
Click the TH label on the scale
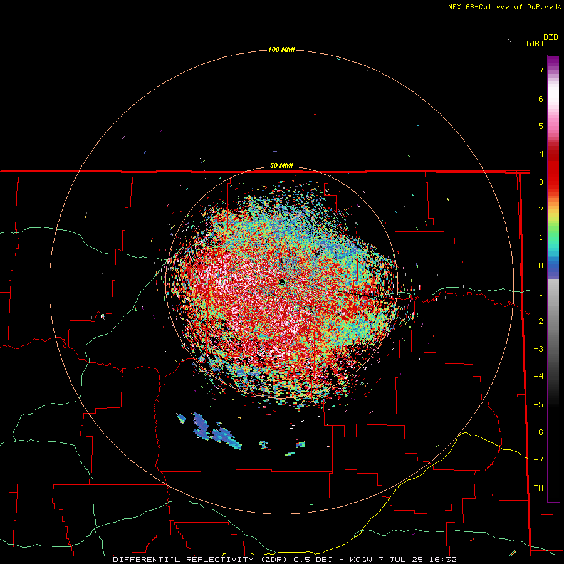(x=538, y=488)
